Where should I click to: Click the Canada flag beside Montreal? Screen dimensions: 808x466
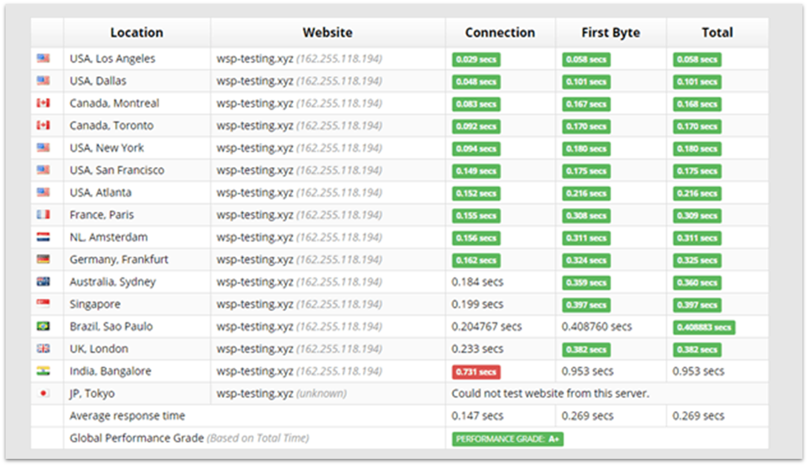43,103
